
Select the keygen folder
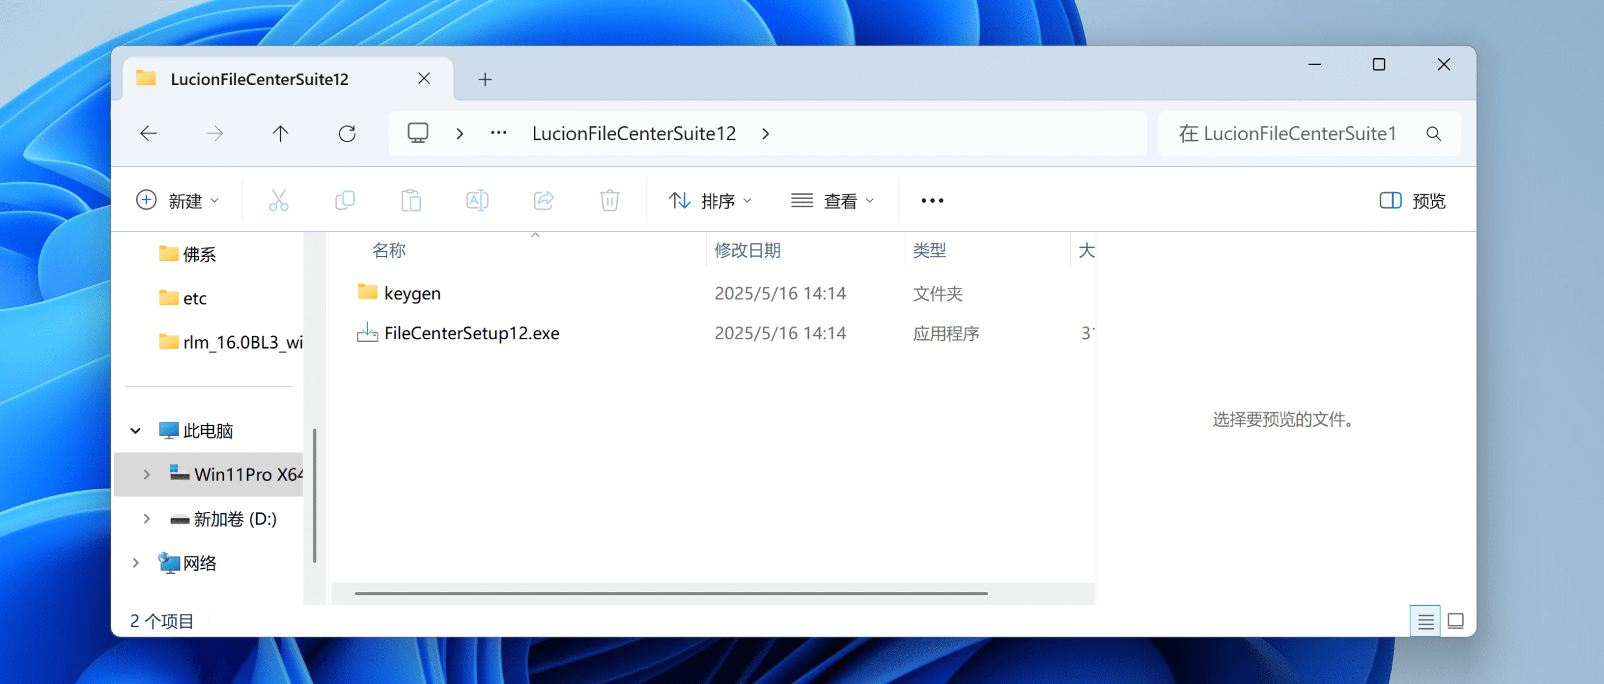click(412, 293)
